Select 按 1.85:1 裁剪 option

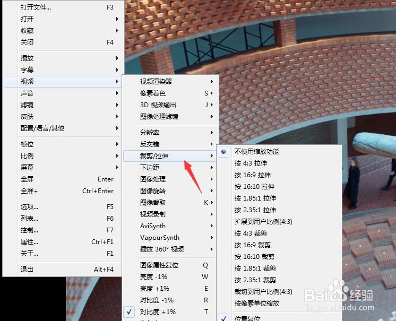click(279, 268)
